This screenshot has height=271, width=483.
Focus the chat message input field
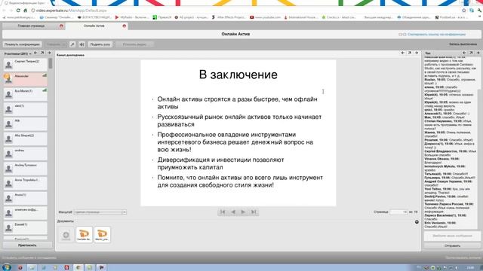point(452,236)
